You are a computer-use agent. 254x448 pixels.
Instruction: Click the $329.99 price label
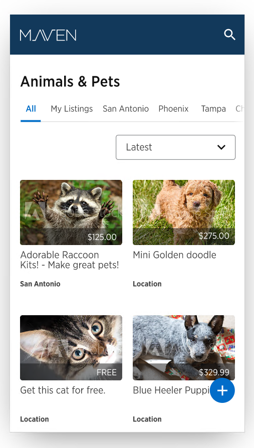click(214, 372)
